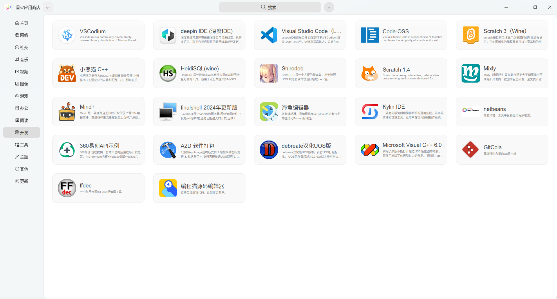Switch to the 主题 themes category
This screenshot has width=557, height=299.
(22, 157)
